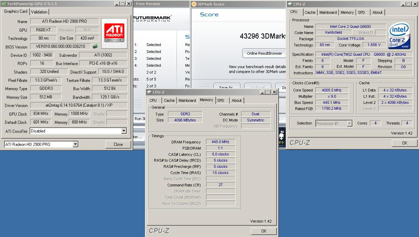This screenshot has height=237, width=419.
Task: Click the Channels # Dual value
Action: (256, 114)
